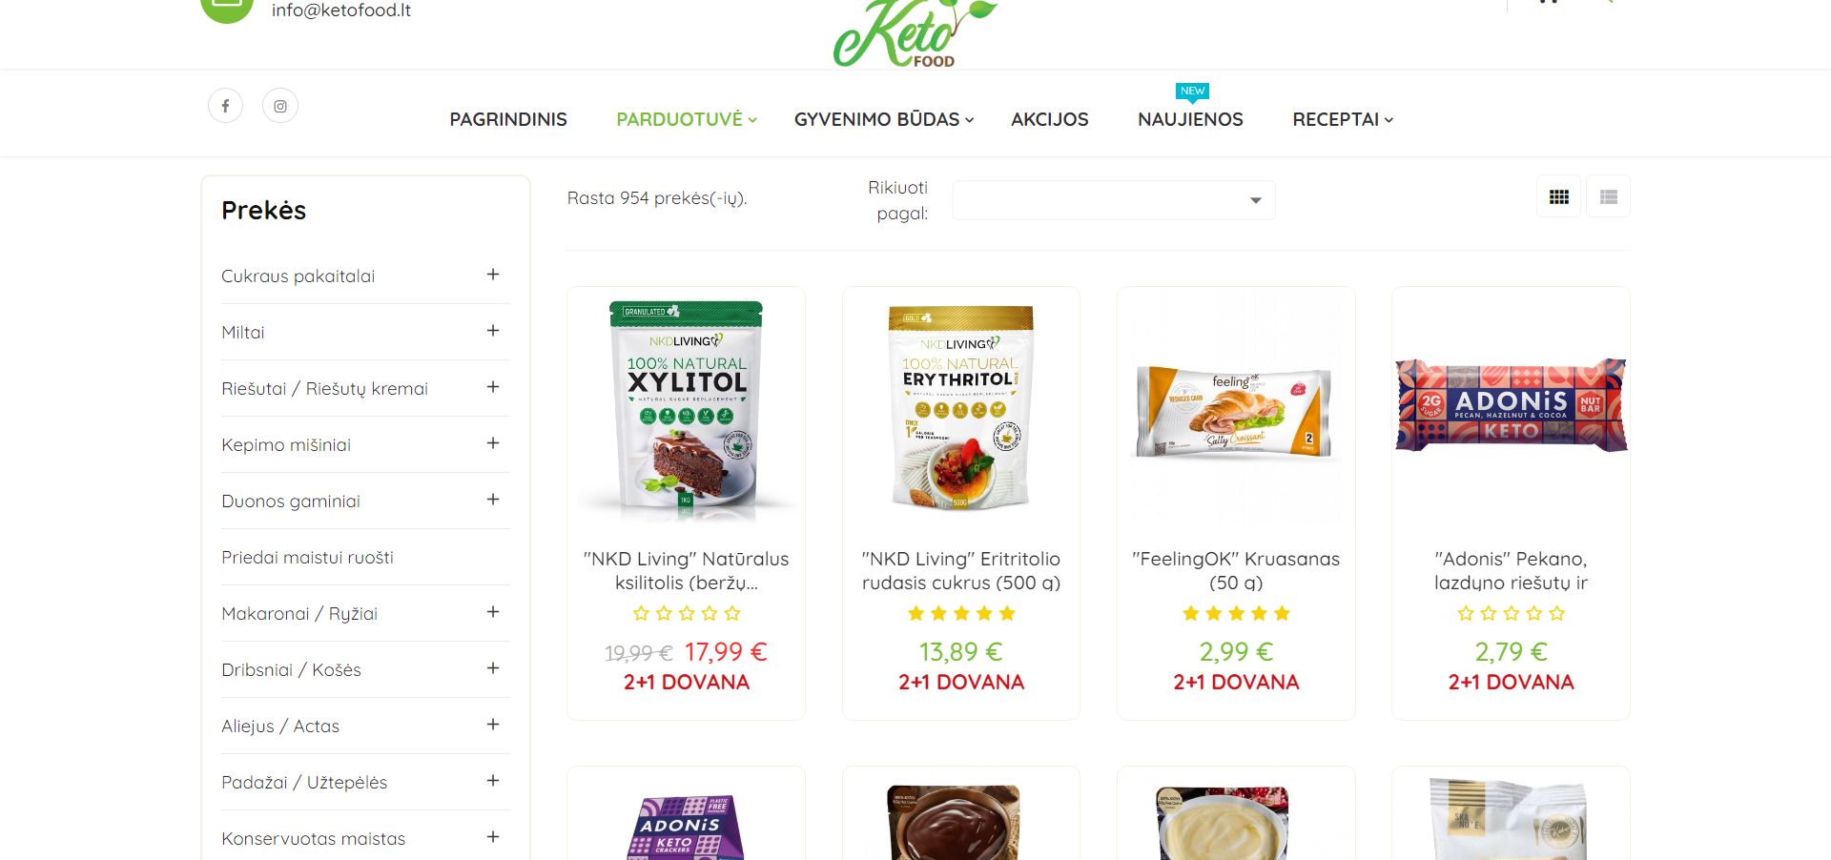Open the Instagram social icon
This screenshot has height=860, width=1831.
click(280, 106)
